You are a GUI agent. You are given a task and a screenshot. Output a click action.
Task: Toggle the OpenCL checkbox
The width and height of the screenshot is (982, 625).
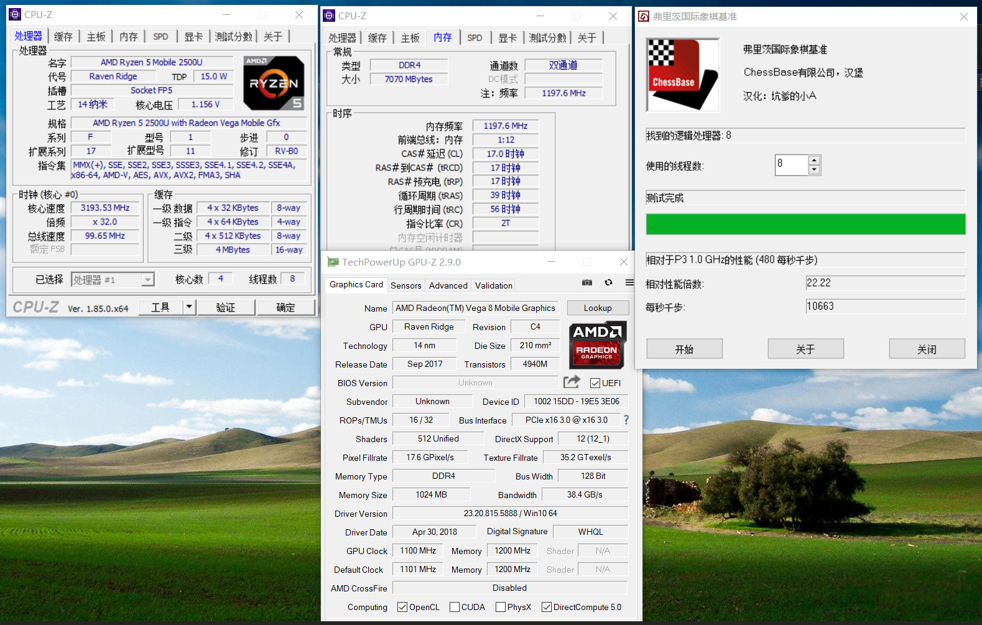(x=402, y=607)
